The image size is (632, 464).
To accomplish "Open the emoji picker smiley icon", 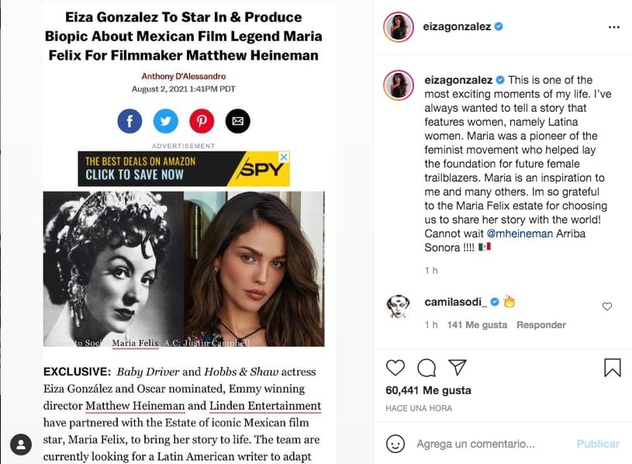I will [395, 444].
